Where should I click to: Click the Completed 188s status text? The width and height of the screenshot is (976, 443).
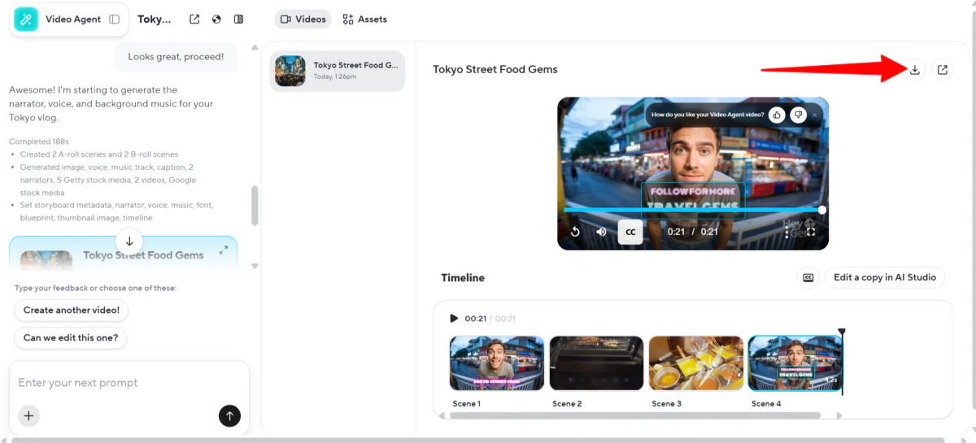pyautogui.click(x=41, y=141)
